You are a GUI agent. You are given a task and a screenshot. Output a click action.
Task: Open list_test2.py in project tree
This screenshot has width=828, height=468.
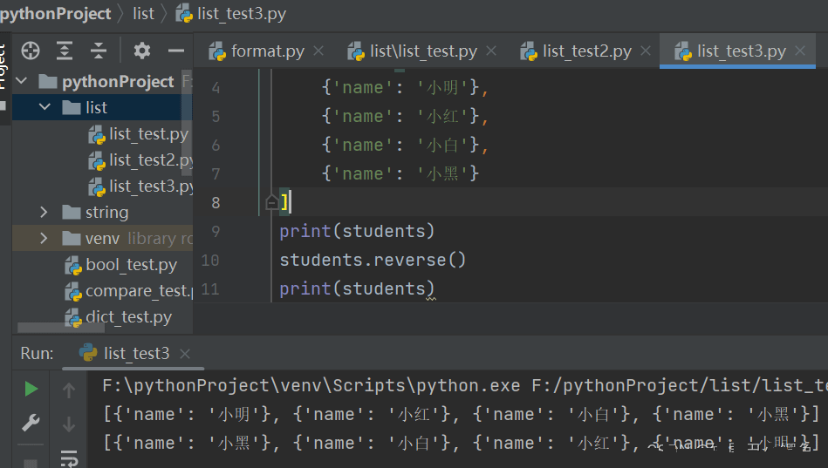click(x=140, y=159)
